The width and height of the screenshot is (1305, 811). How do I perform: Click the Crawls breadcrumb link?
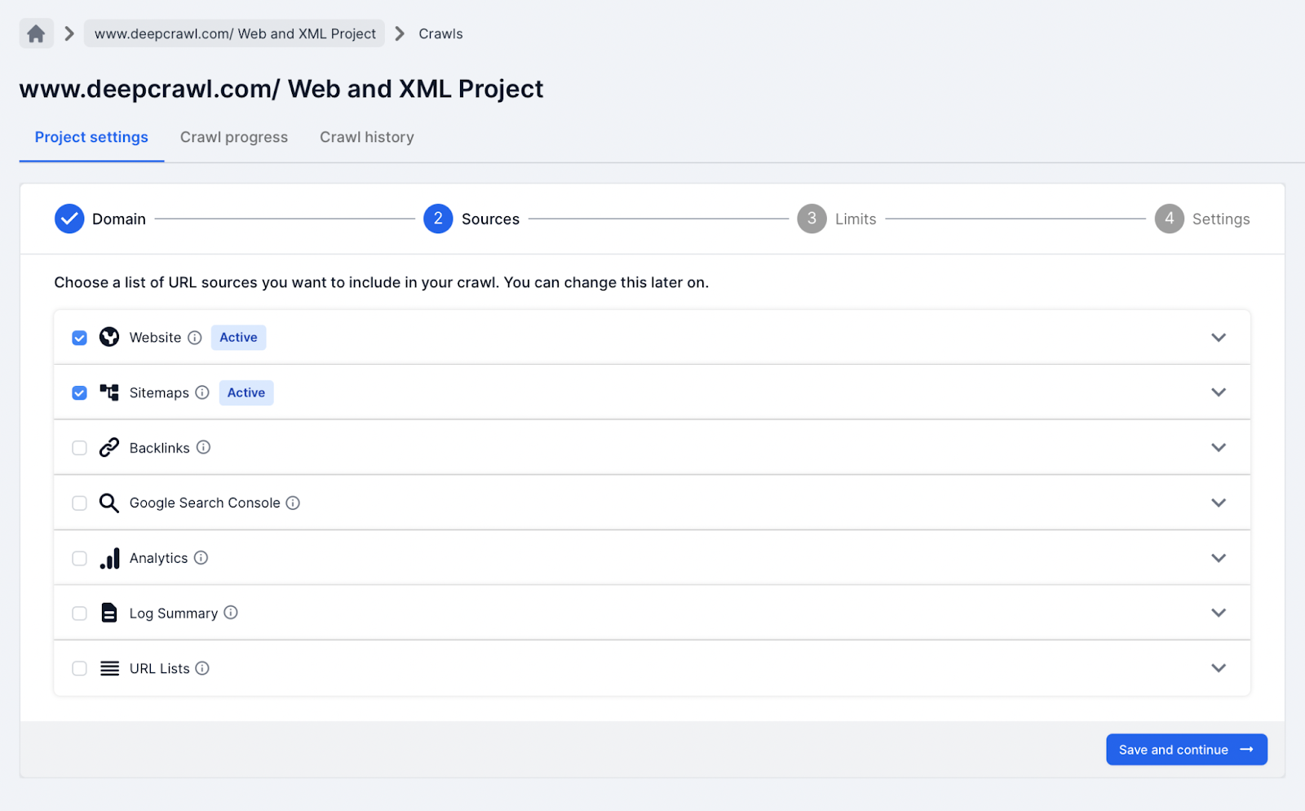(x=440, y=33)
